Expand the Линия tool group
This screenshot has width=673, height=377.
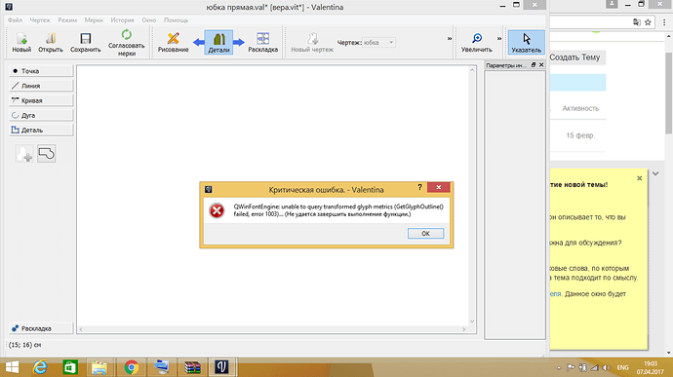click(x=41, y=86)
